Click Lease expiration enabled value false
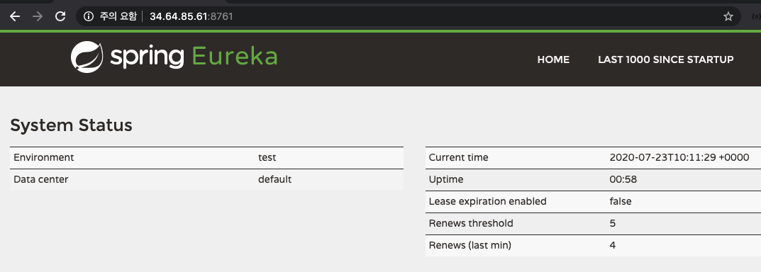The image size is (761, 272). pyautogui.click(x=621, y=201)
